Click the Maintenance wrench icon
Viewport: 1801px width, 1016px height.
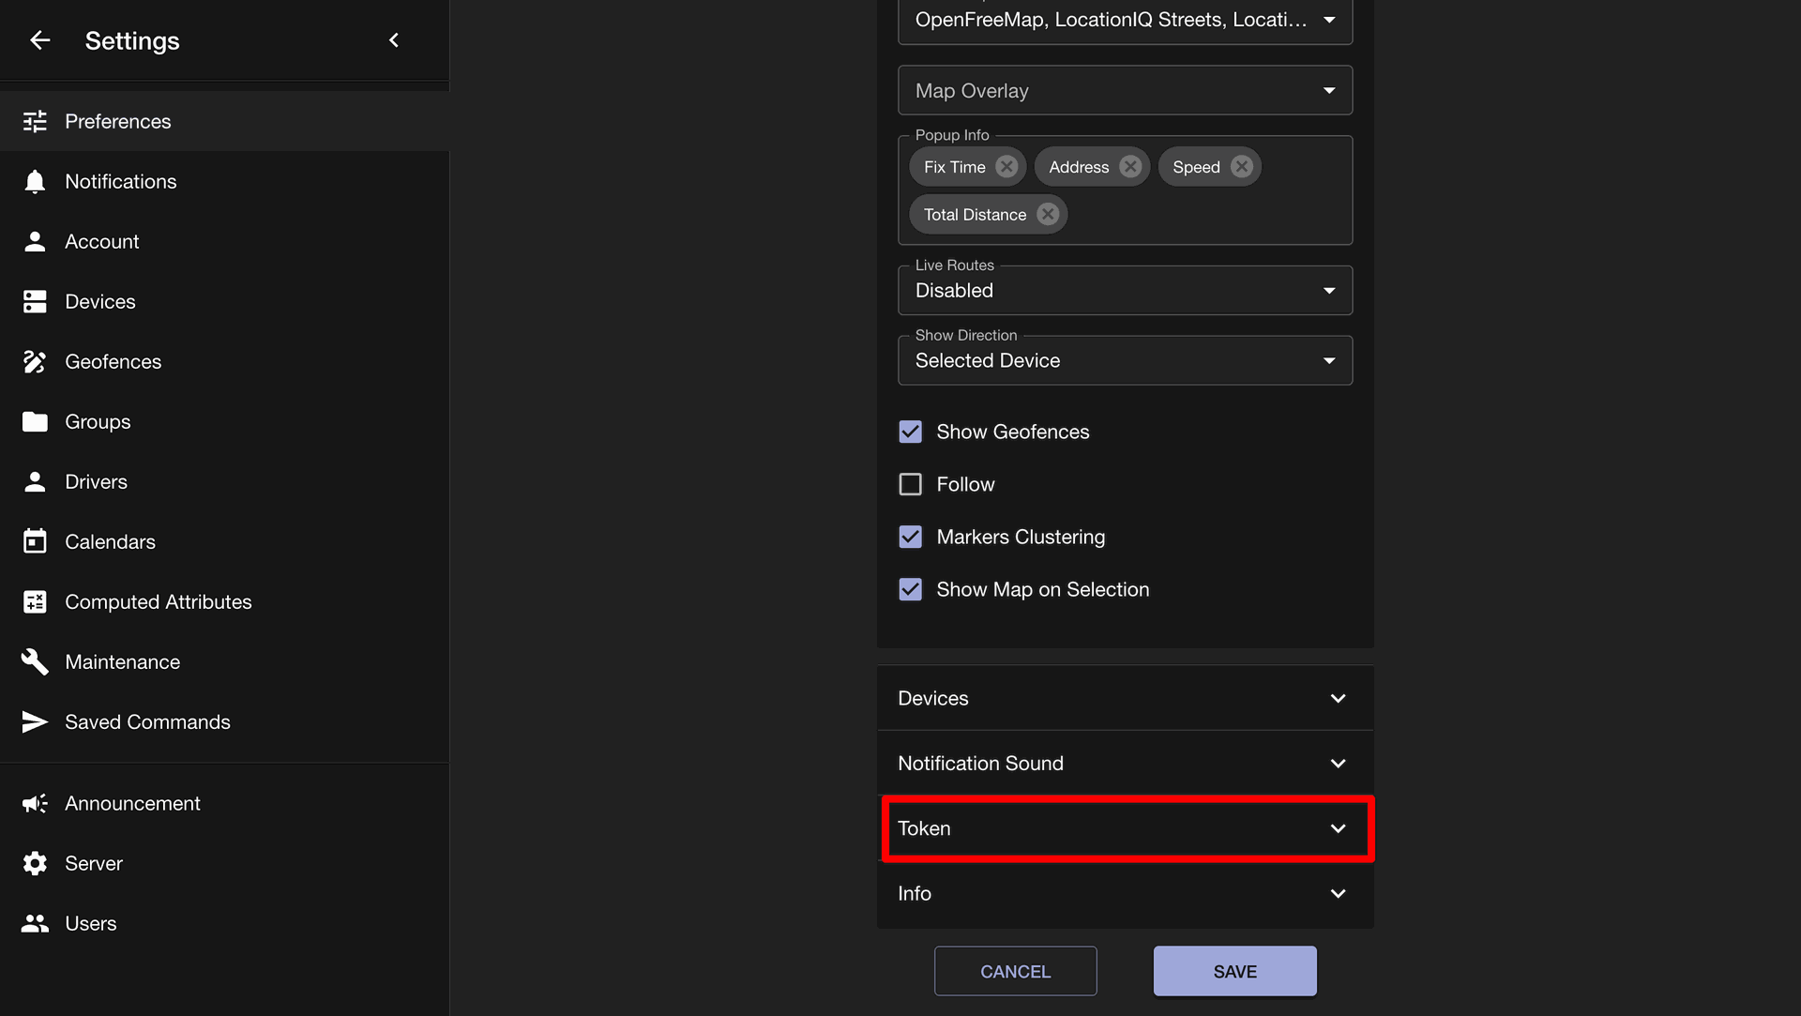click(x=35, y=661)
